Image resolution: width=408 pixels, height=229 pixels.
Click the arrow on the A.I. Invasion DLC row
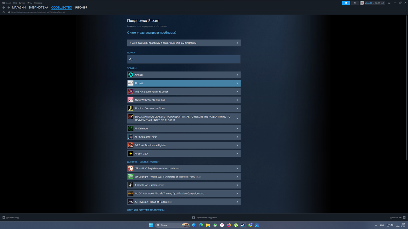coord(237,202)
